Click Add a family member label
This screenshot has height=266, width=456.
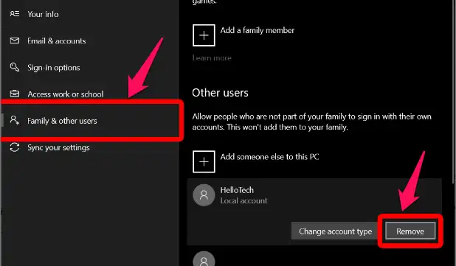258,30
